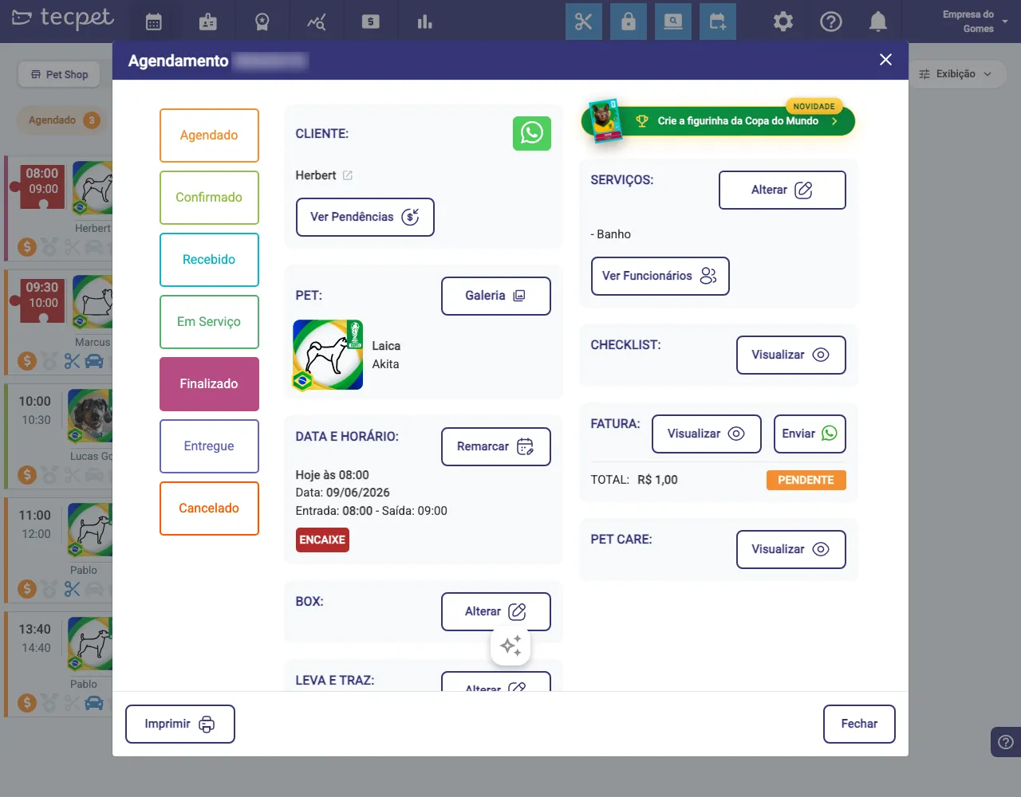This screenshot has width=1021, height=797.
Task: Open settings gear in header
Action: coord(783,22)
